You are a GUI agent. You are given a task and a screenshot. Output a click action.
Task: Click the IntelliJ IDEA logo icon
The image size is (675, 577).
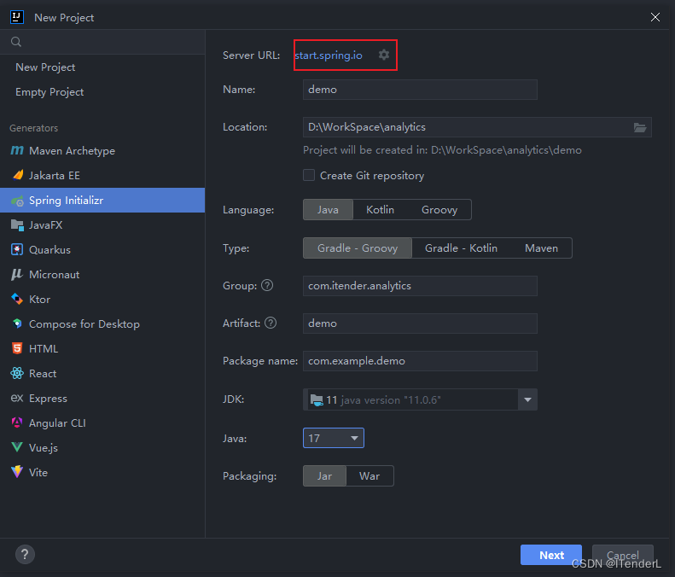click(17, 17)
